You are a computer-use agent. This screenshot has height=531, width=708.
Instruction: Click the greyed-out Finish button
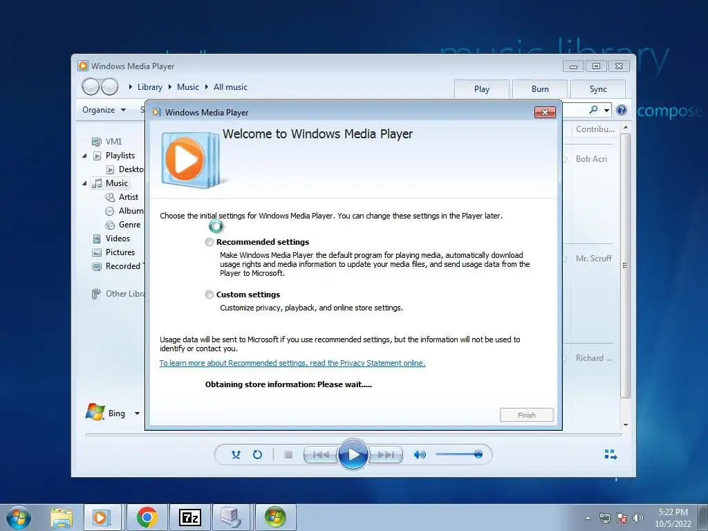tap(526, 415)
